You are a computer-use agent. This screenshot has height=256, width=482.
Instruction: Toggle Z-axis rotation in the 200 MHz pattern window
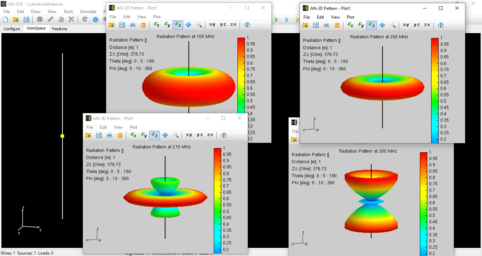pos(371,25)
